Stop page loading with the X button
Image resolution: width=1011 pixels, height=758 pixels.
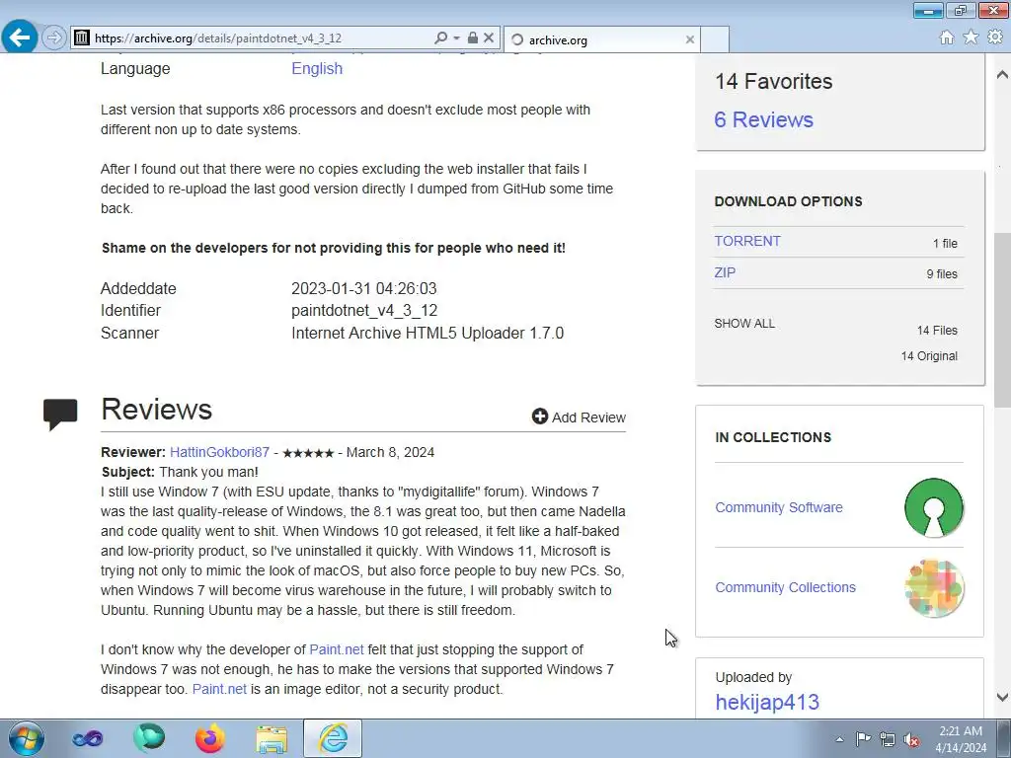point(489,38)
